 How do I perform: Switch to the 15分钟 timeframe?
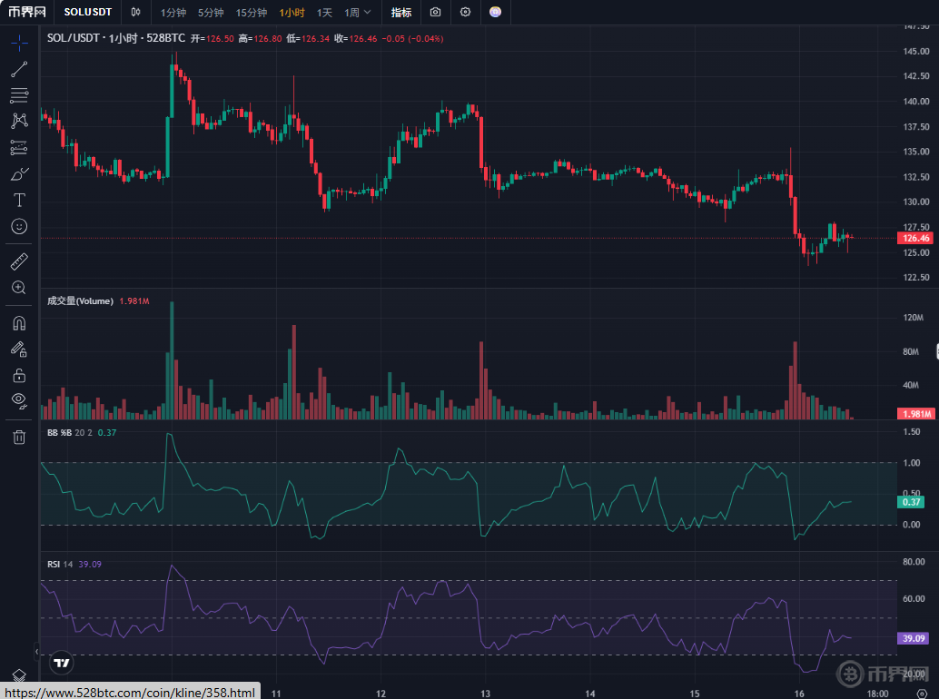click(251, 13)
